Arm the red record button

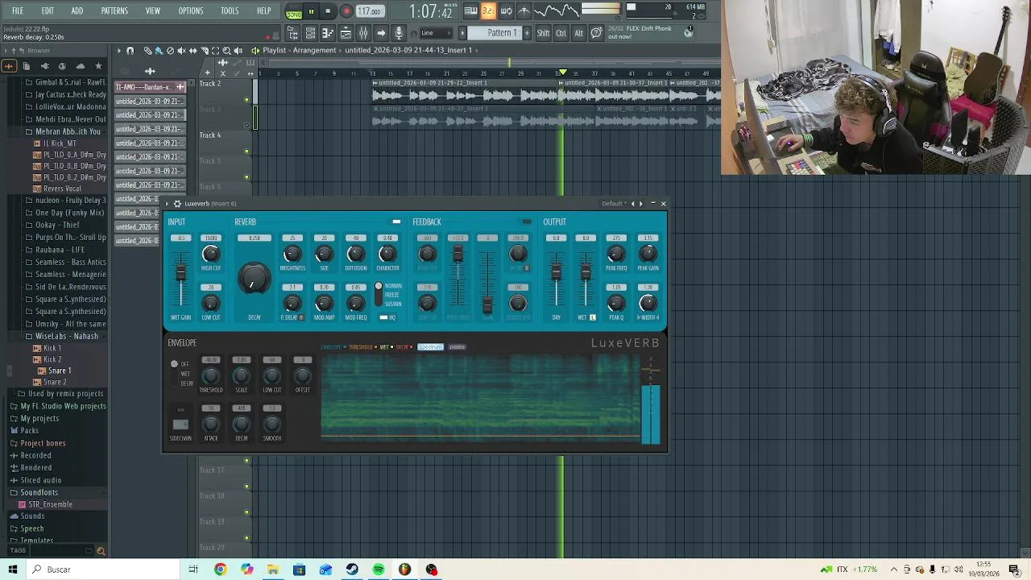point(346,11)
